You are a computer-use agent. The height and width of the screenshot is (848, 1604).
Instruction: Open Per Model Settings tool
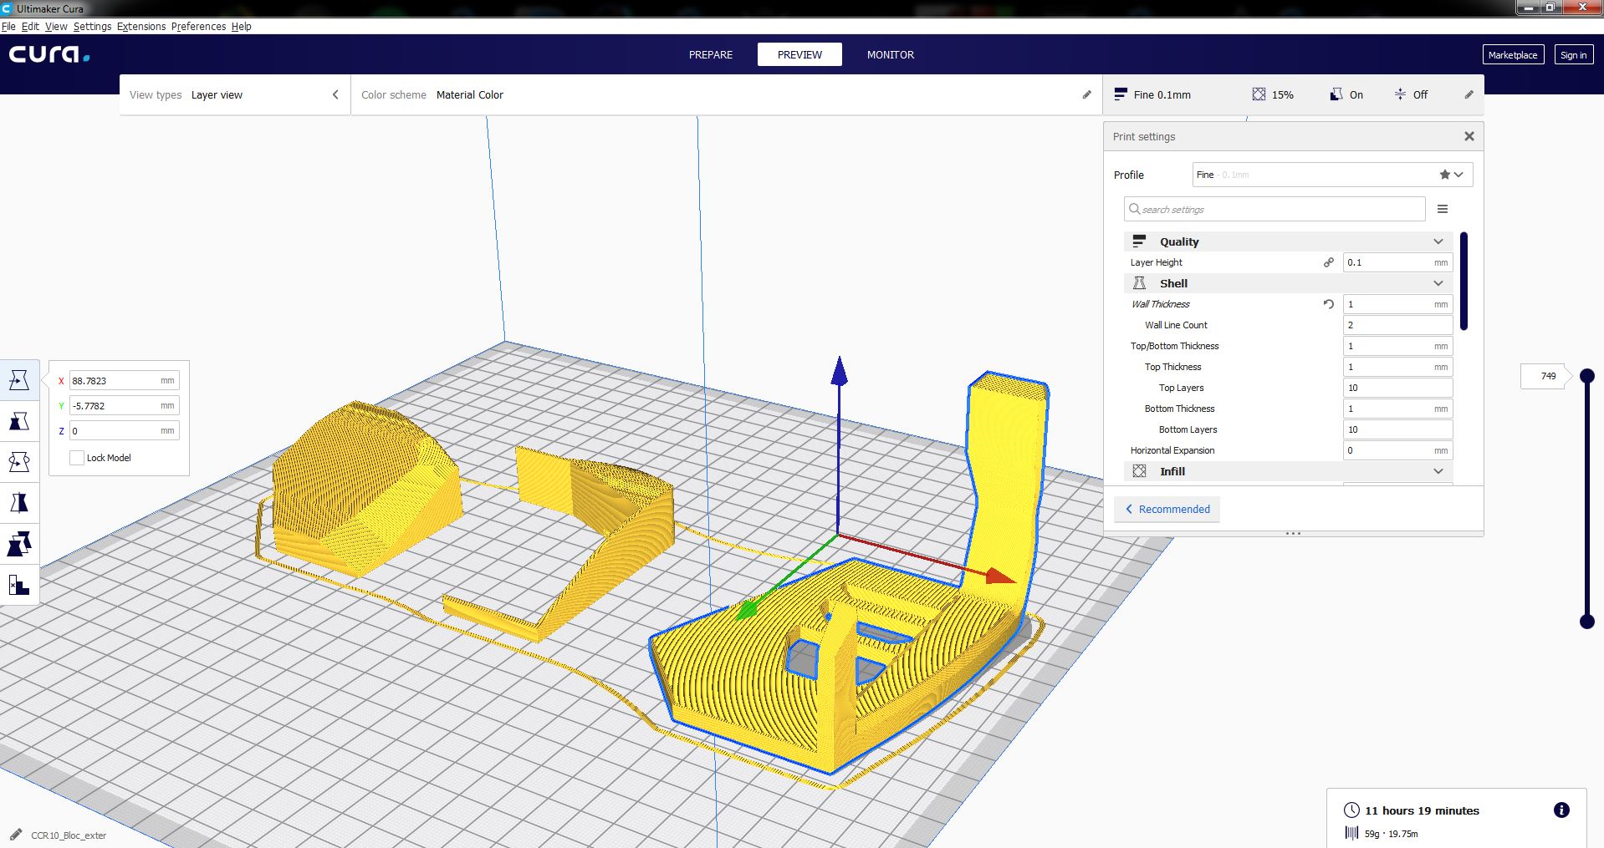pos(19,544)
